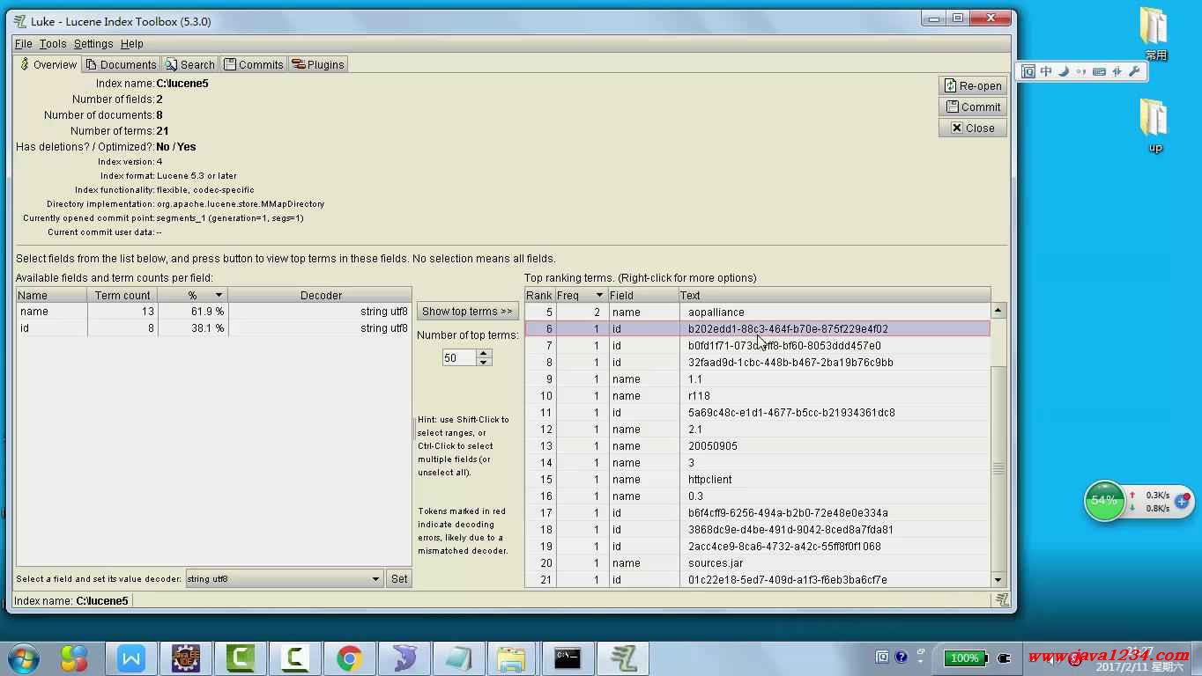This screenshot has width=1202, height=676.
Task: Click the Set decoder button
Action: 399,578
